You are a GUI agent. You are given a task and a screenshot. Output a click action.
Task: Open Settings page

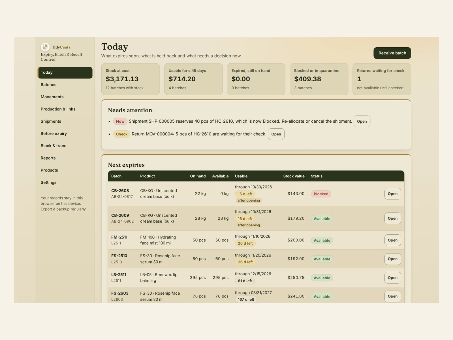(x=65, y=182)
